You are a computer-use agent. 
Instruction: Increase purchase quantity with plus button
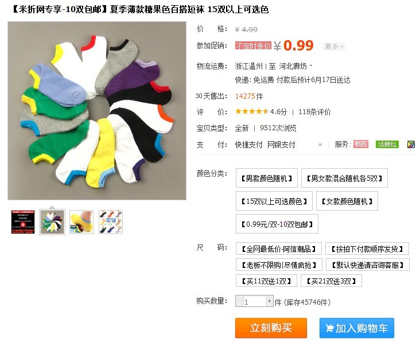click(x=269, y=301)
